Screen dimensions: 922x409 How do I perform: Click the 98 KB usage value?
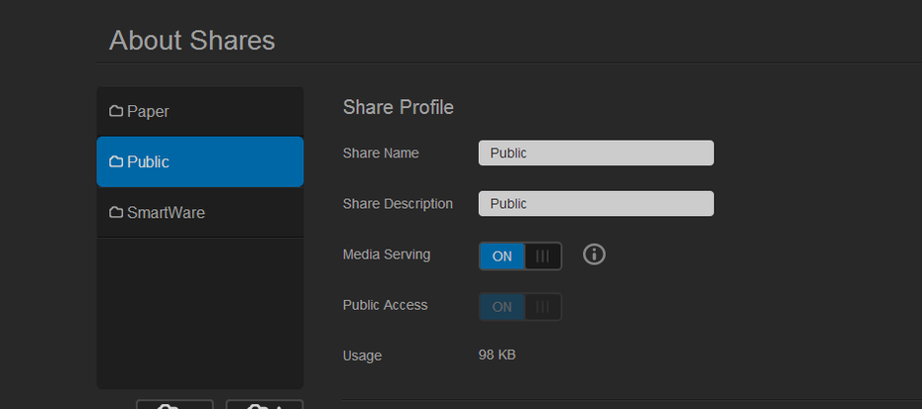click(497, 355)
